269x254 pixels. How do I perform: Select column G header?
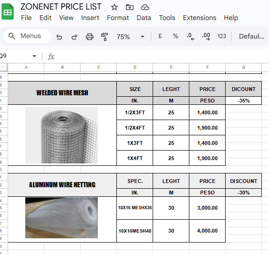click(243, 67)
